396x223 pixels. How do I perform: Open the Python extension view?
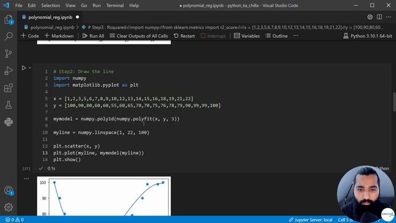pyautogui.click(x=9, y=122)
